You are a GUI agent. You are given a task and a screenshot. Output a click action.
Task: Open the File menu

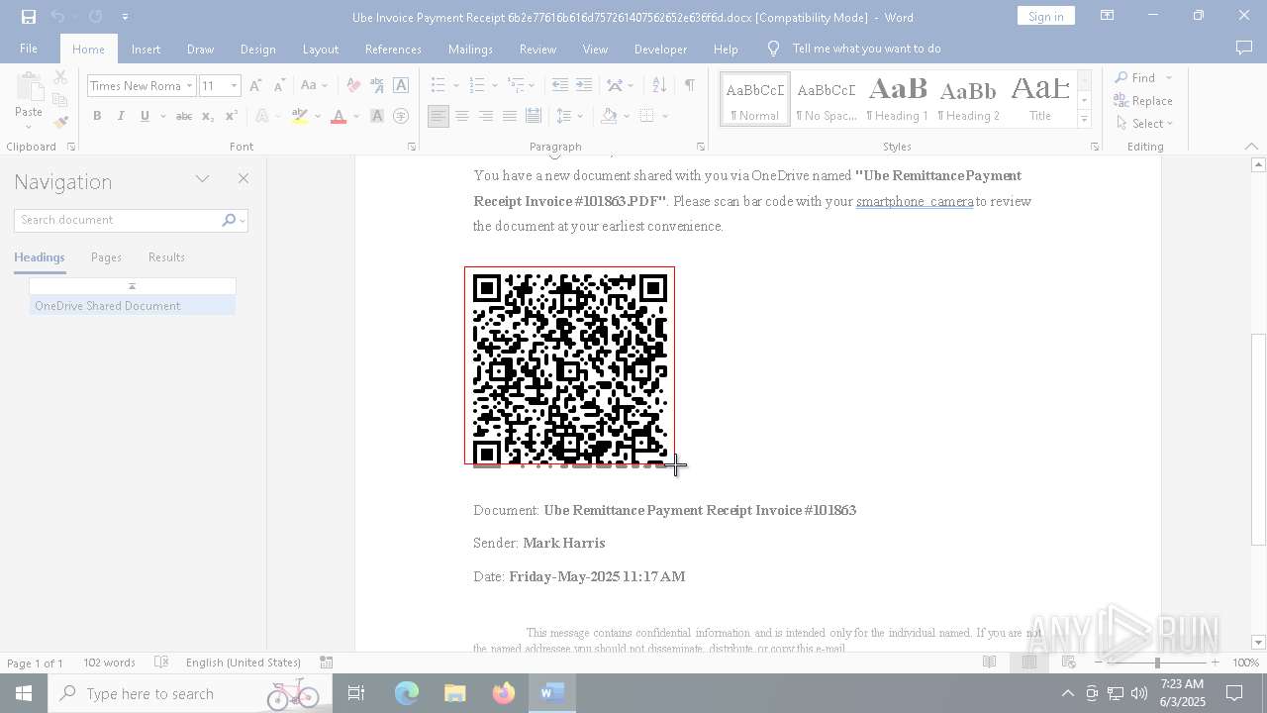click(29, 49)
